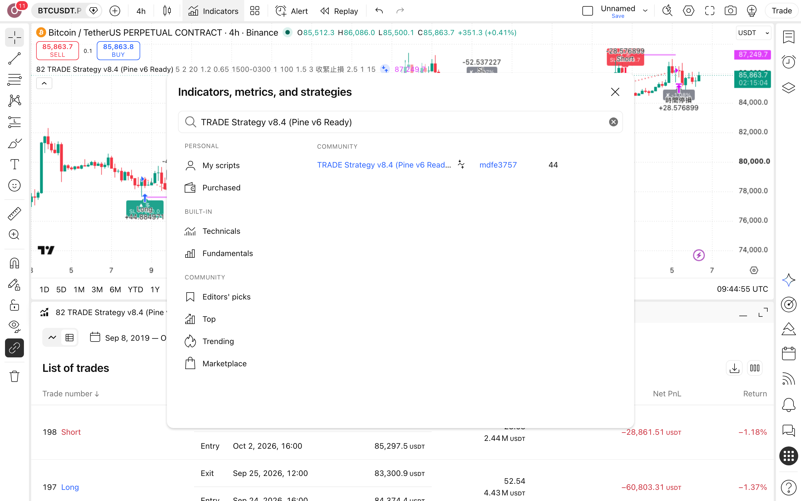Click into the indicator search input
Image resolution: width=801 pixels, height=501 pixels.
400,122
